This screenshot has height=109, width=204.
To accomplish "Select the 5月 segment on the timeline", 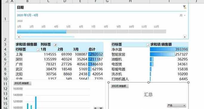I will [x=72, y=31].
